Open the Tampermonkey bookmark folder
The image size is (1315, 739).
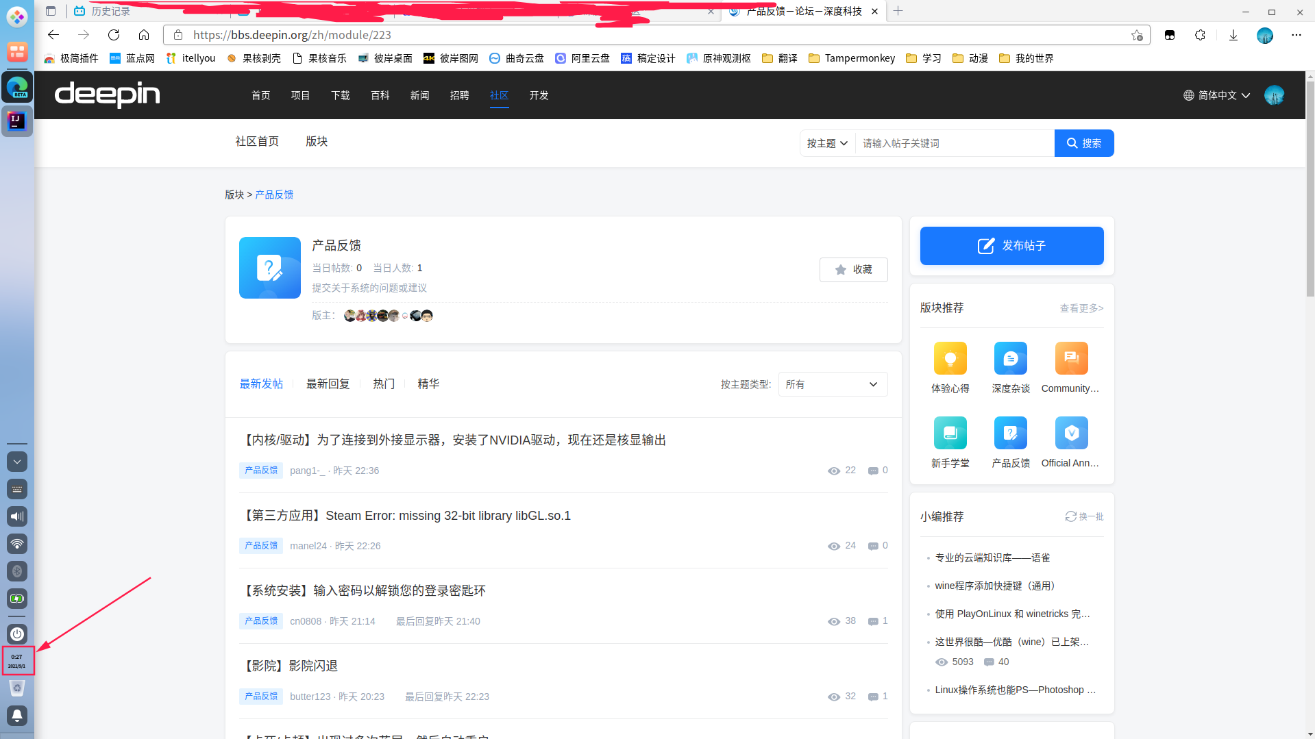852,58
